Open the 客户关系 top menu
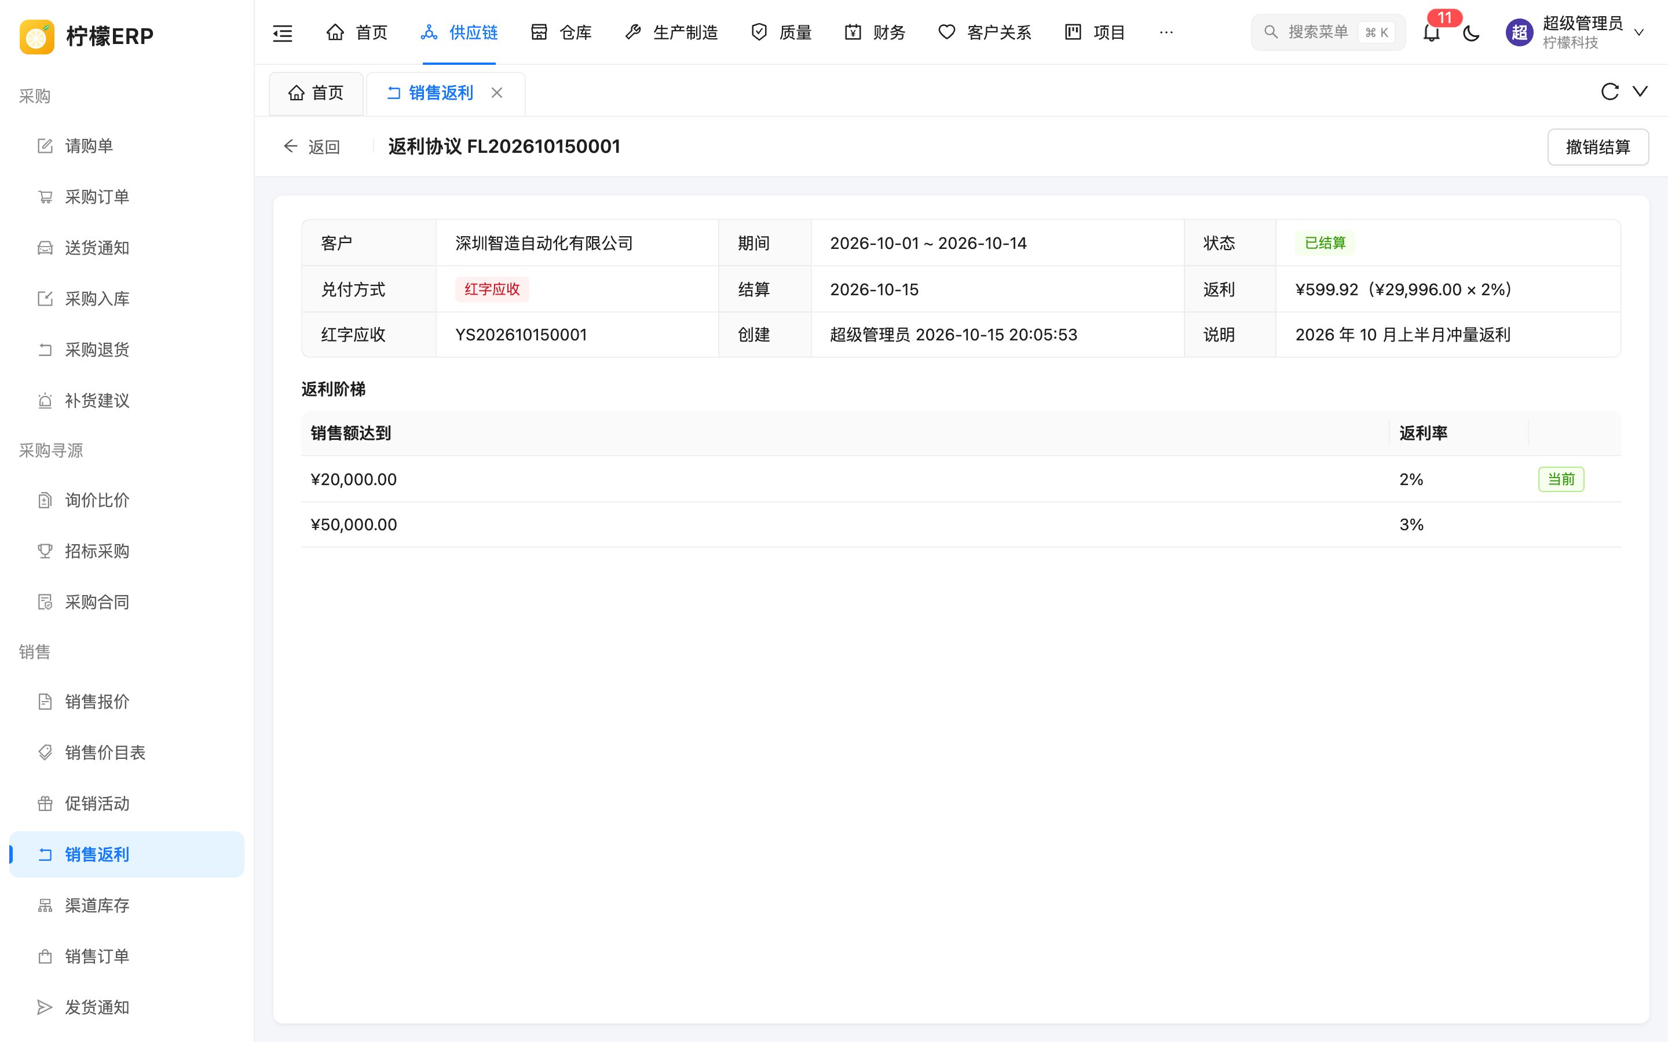 click(x=984, y=32)
